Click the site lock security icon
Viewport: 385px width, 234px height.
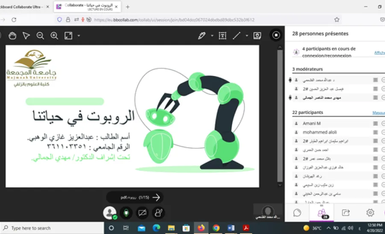point(68,20)
